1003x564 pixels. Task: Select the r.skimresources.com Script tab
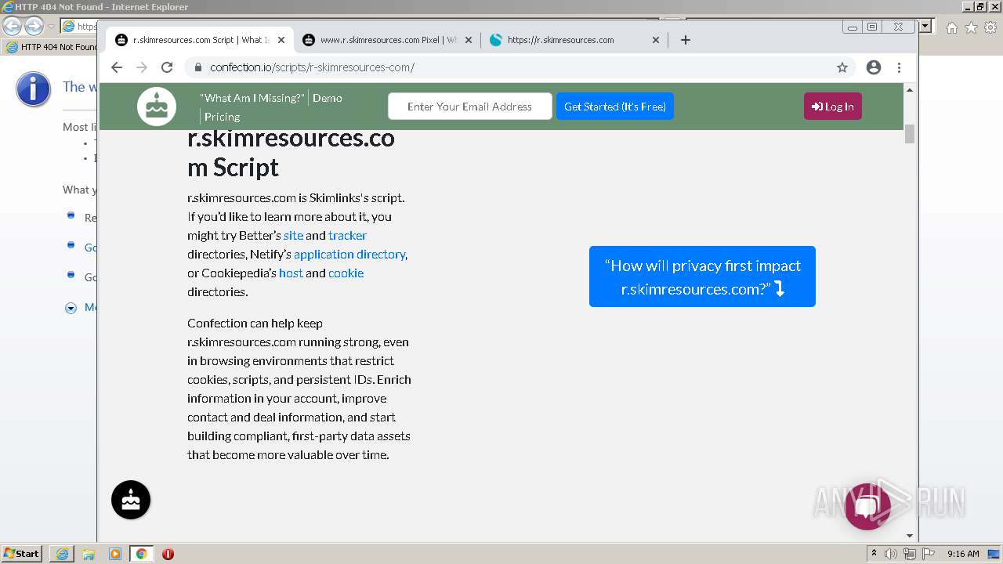(200, 40)
